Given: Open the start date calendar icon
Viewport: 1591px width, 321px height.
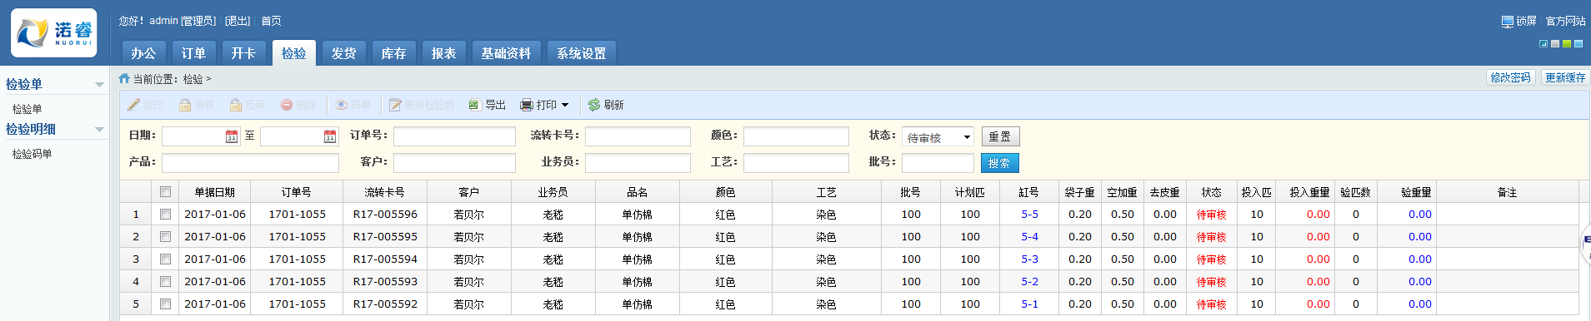Looking at the screenshot, I should 232,136.
